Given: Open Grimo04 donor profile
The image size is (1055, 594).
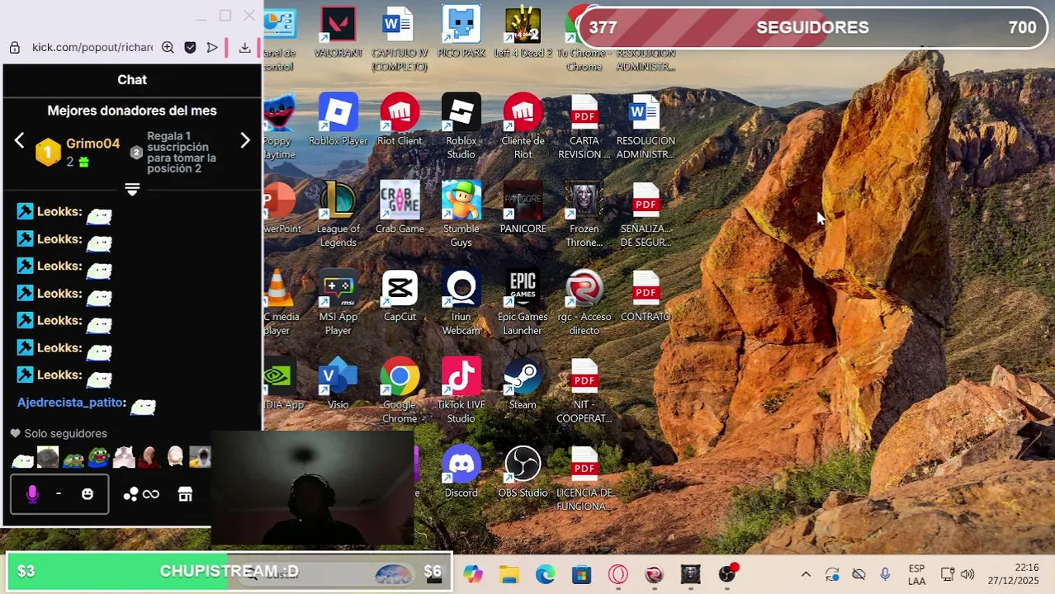Looking at the screenshot, I should pos(92,144).
